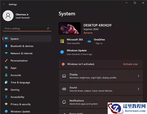
Task: Minimize the Settings window
Action: [126, 3]
